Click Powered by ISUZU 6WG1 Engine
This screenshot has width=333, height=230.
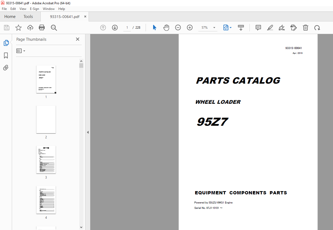pyautogui.click(x=213, y=203)
